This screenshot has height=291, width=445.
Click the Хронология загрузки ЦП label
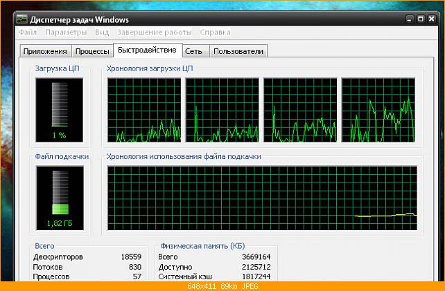tap(150, 68)
